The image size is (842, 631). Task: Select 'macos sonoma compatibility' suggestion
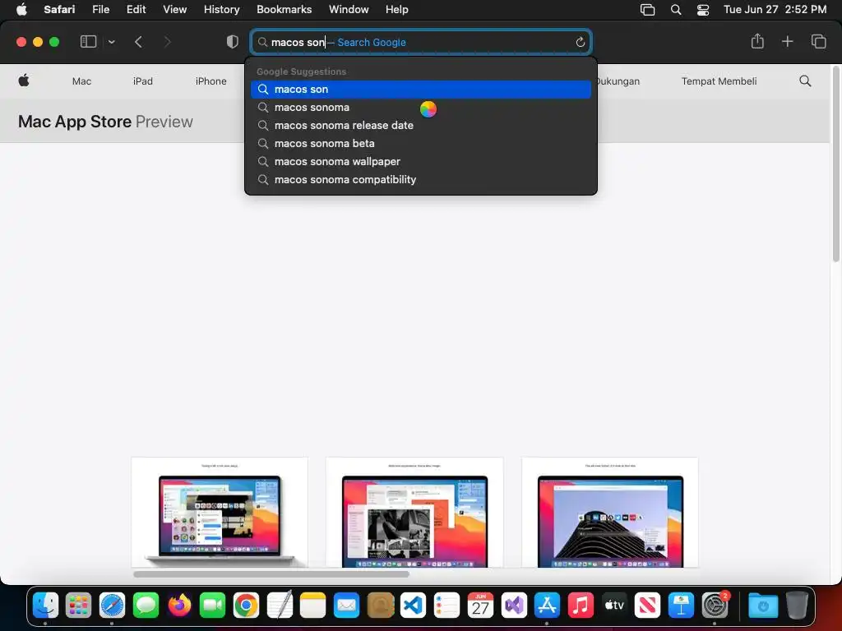click(x=421, y=180)
